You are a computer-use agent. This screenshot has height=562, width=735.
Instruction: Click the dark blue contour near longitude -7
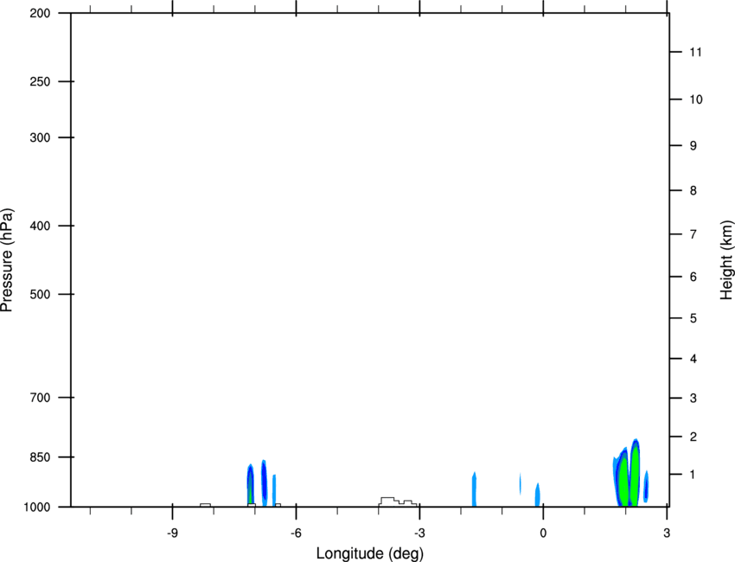click(264, 481)
